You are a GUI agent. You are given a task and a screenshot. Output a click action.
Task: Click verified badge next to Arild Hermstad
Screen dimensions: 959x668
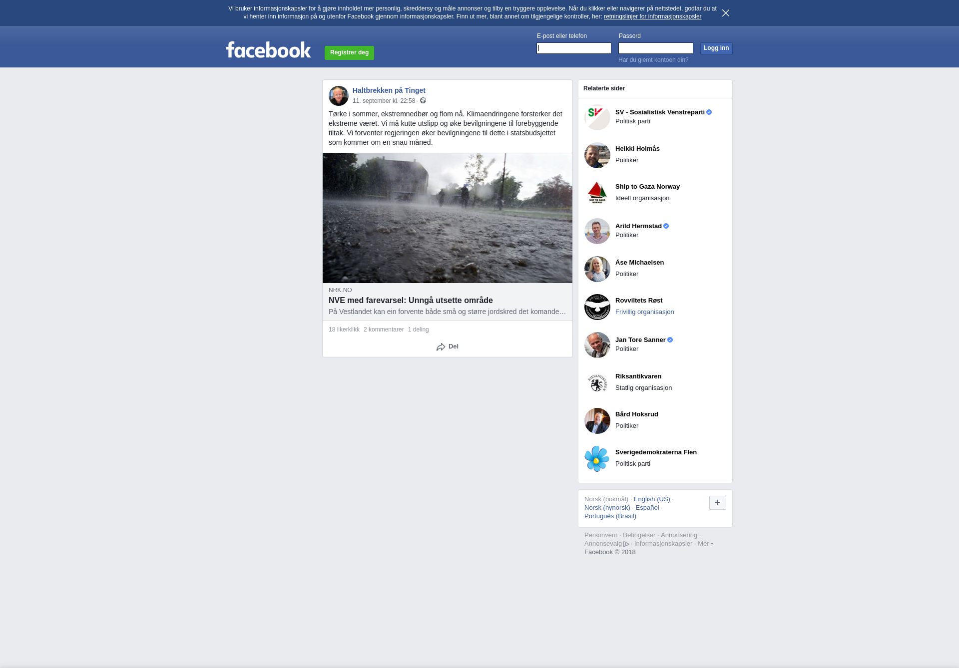[x=666, y=226]
